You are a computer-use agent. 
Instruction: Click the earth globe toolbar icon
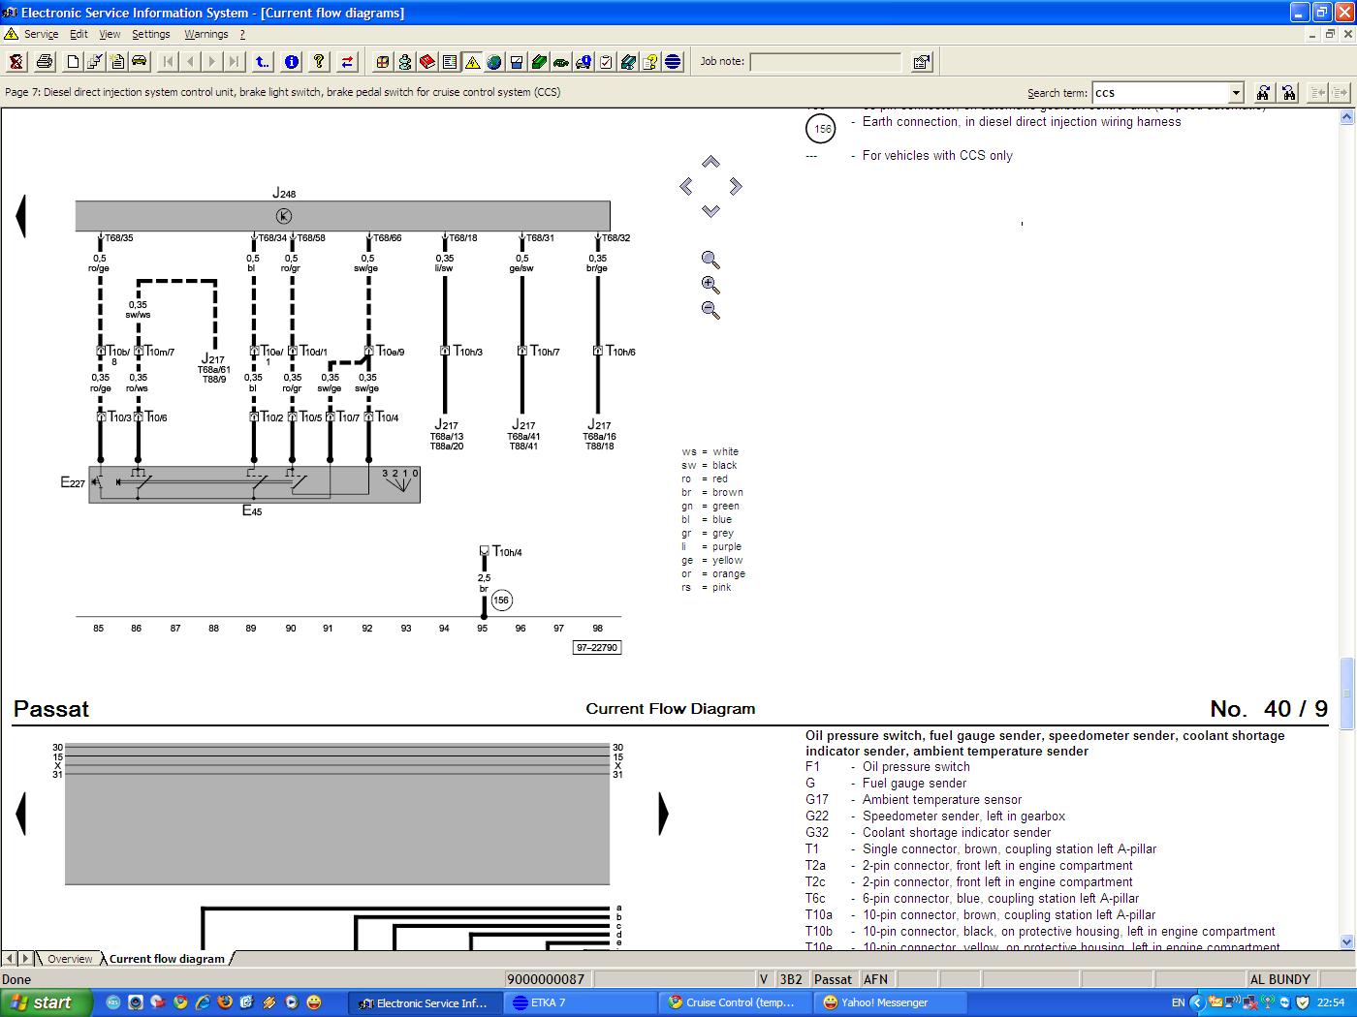tap(494, 62)
